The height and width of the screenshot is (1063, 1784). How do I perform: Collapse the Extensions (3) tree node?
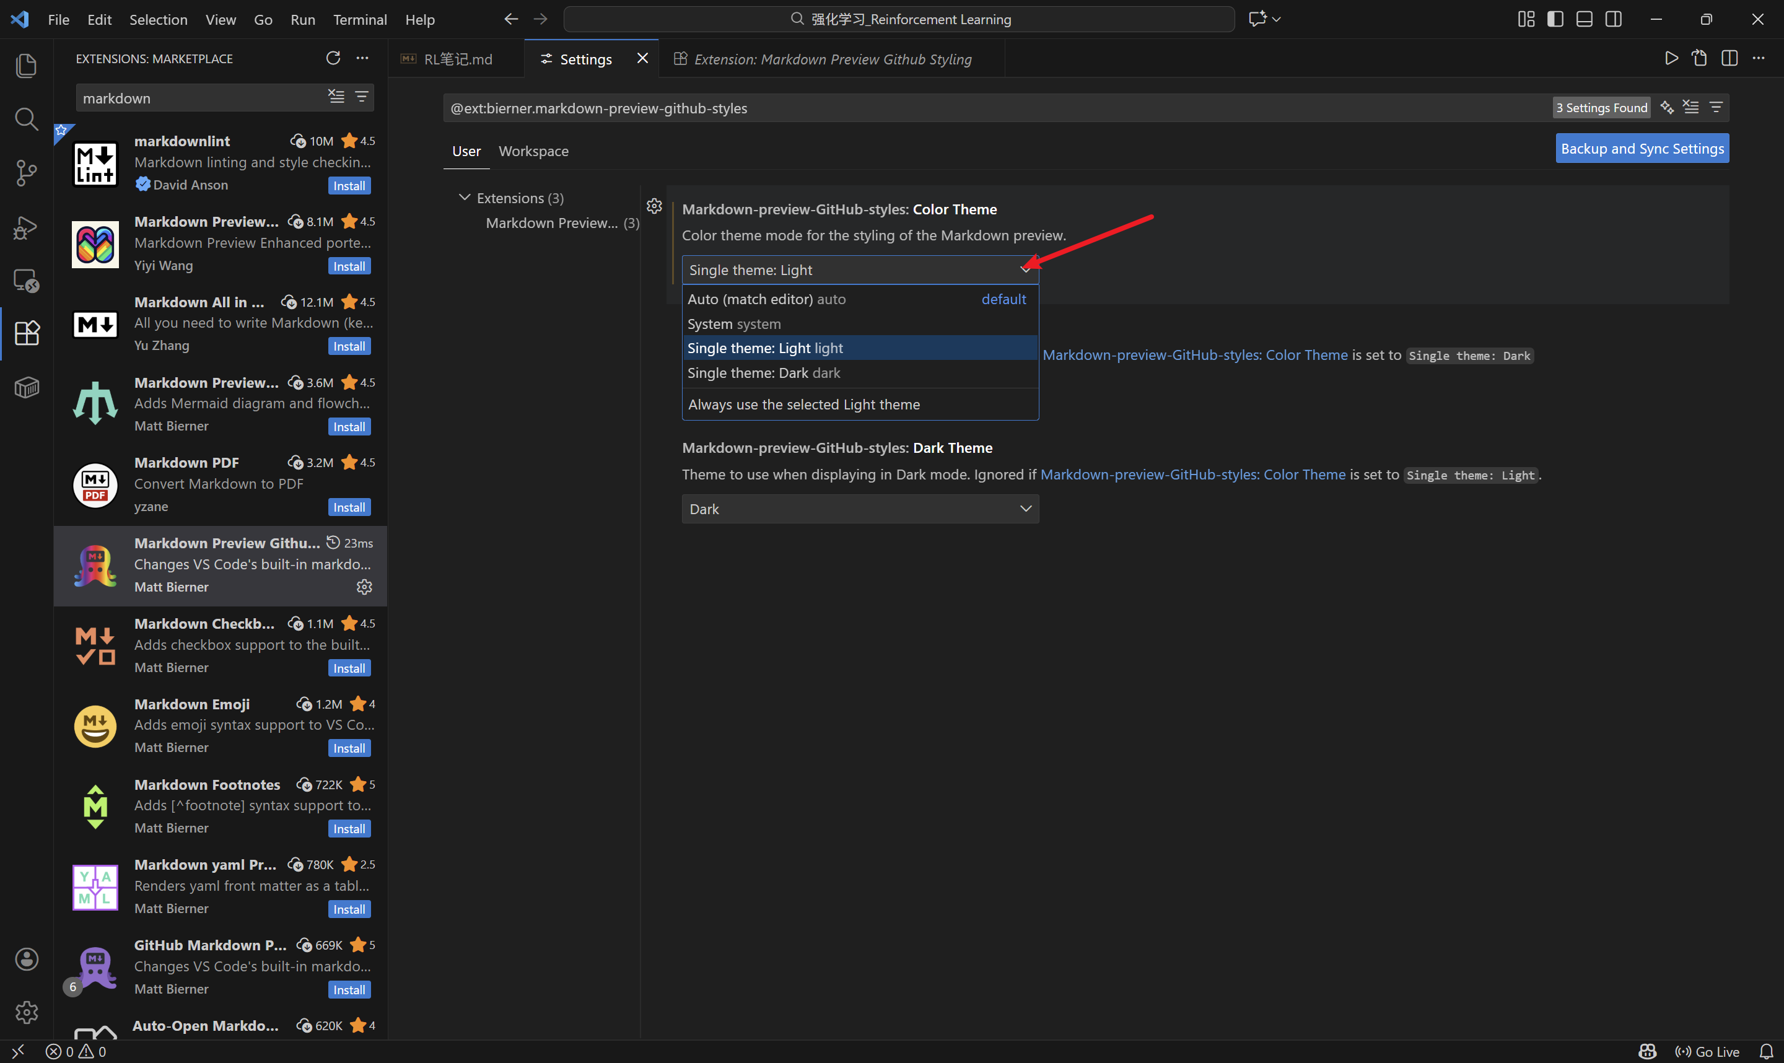tap(464, 198)
